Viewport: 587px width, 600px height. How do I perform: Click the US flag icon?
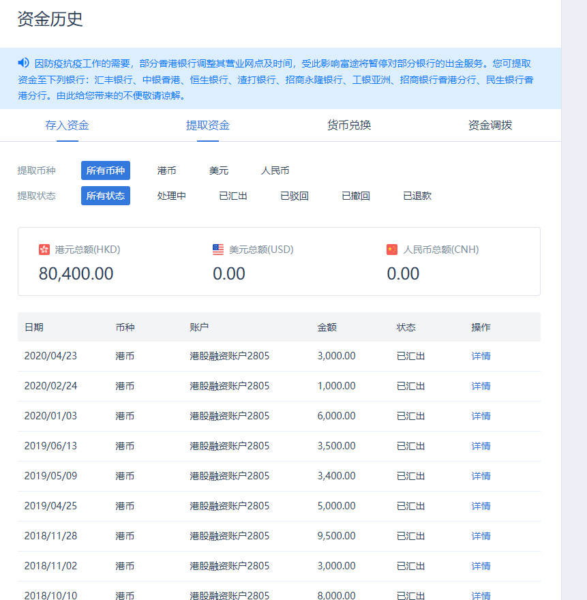[x=218, y=250]
